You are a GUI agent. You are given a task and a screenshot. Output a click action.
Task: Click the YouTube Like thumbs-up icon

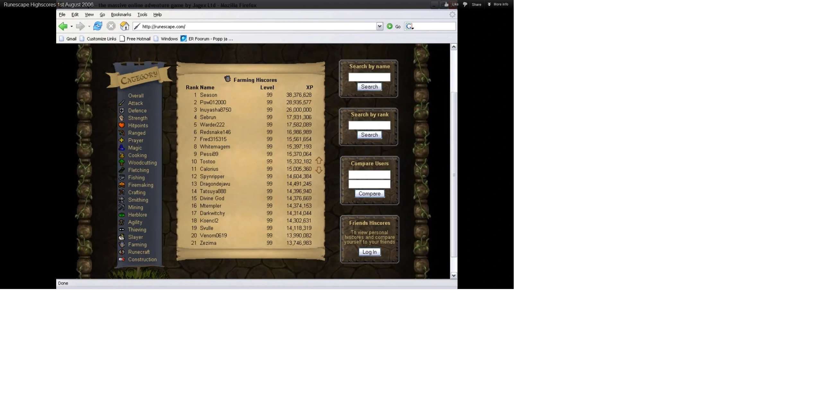(x=447, y=4)
